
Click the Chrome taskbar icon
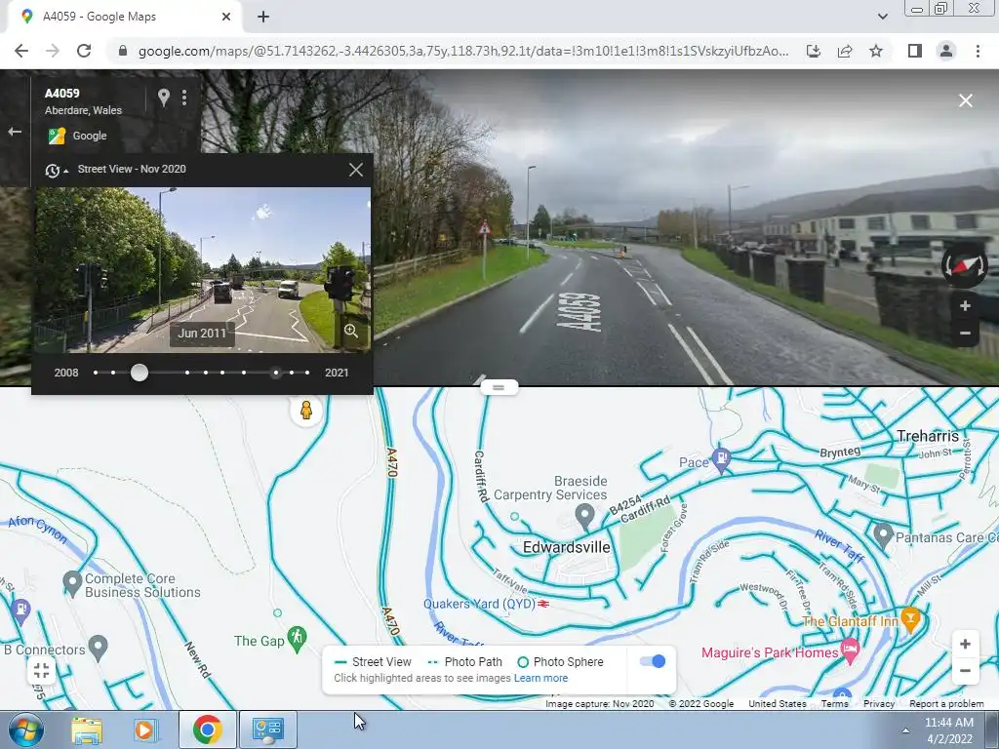point(207,729)
